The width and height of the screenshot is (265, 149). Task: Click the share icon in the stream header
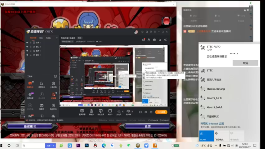click(165, 40)
